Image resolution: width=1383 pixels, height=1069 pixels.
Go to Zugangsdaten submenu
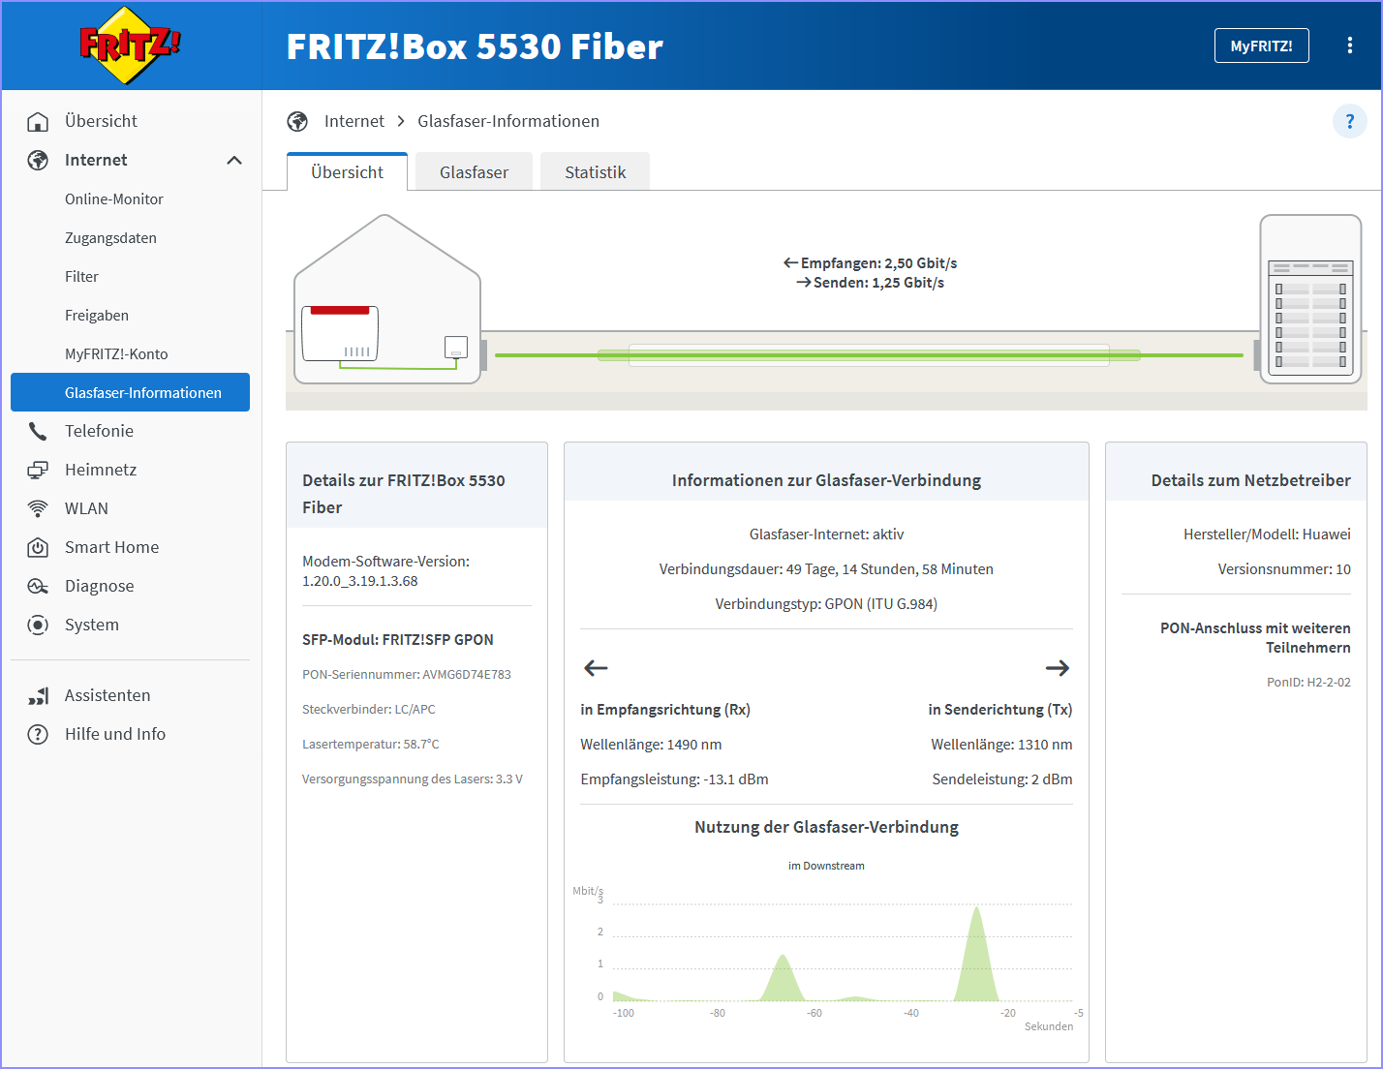(110, 237)
